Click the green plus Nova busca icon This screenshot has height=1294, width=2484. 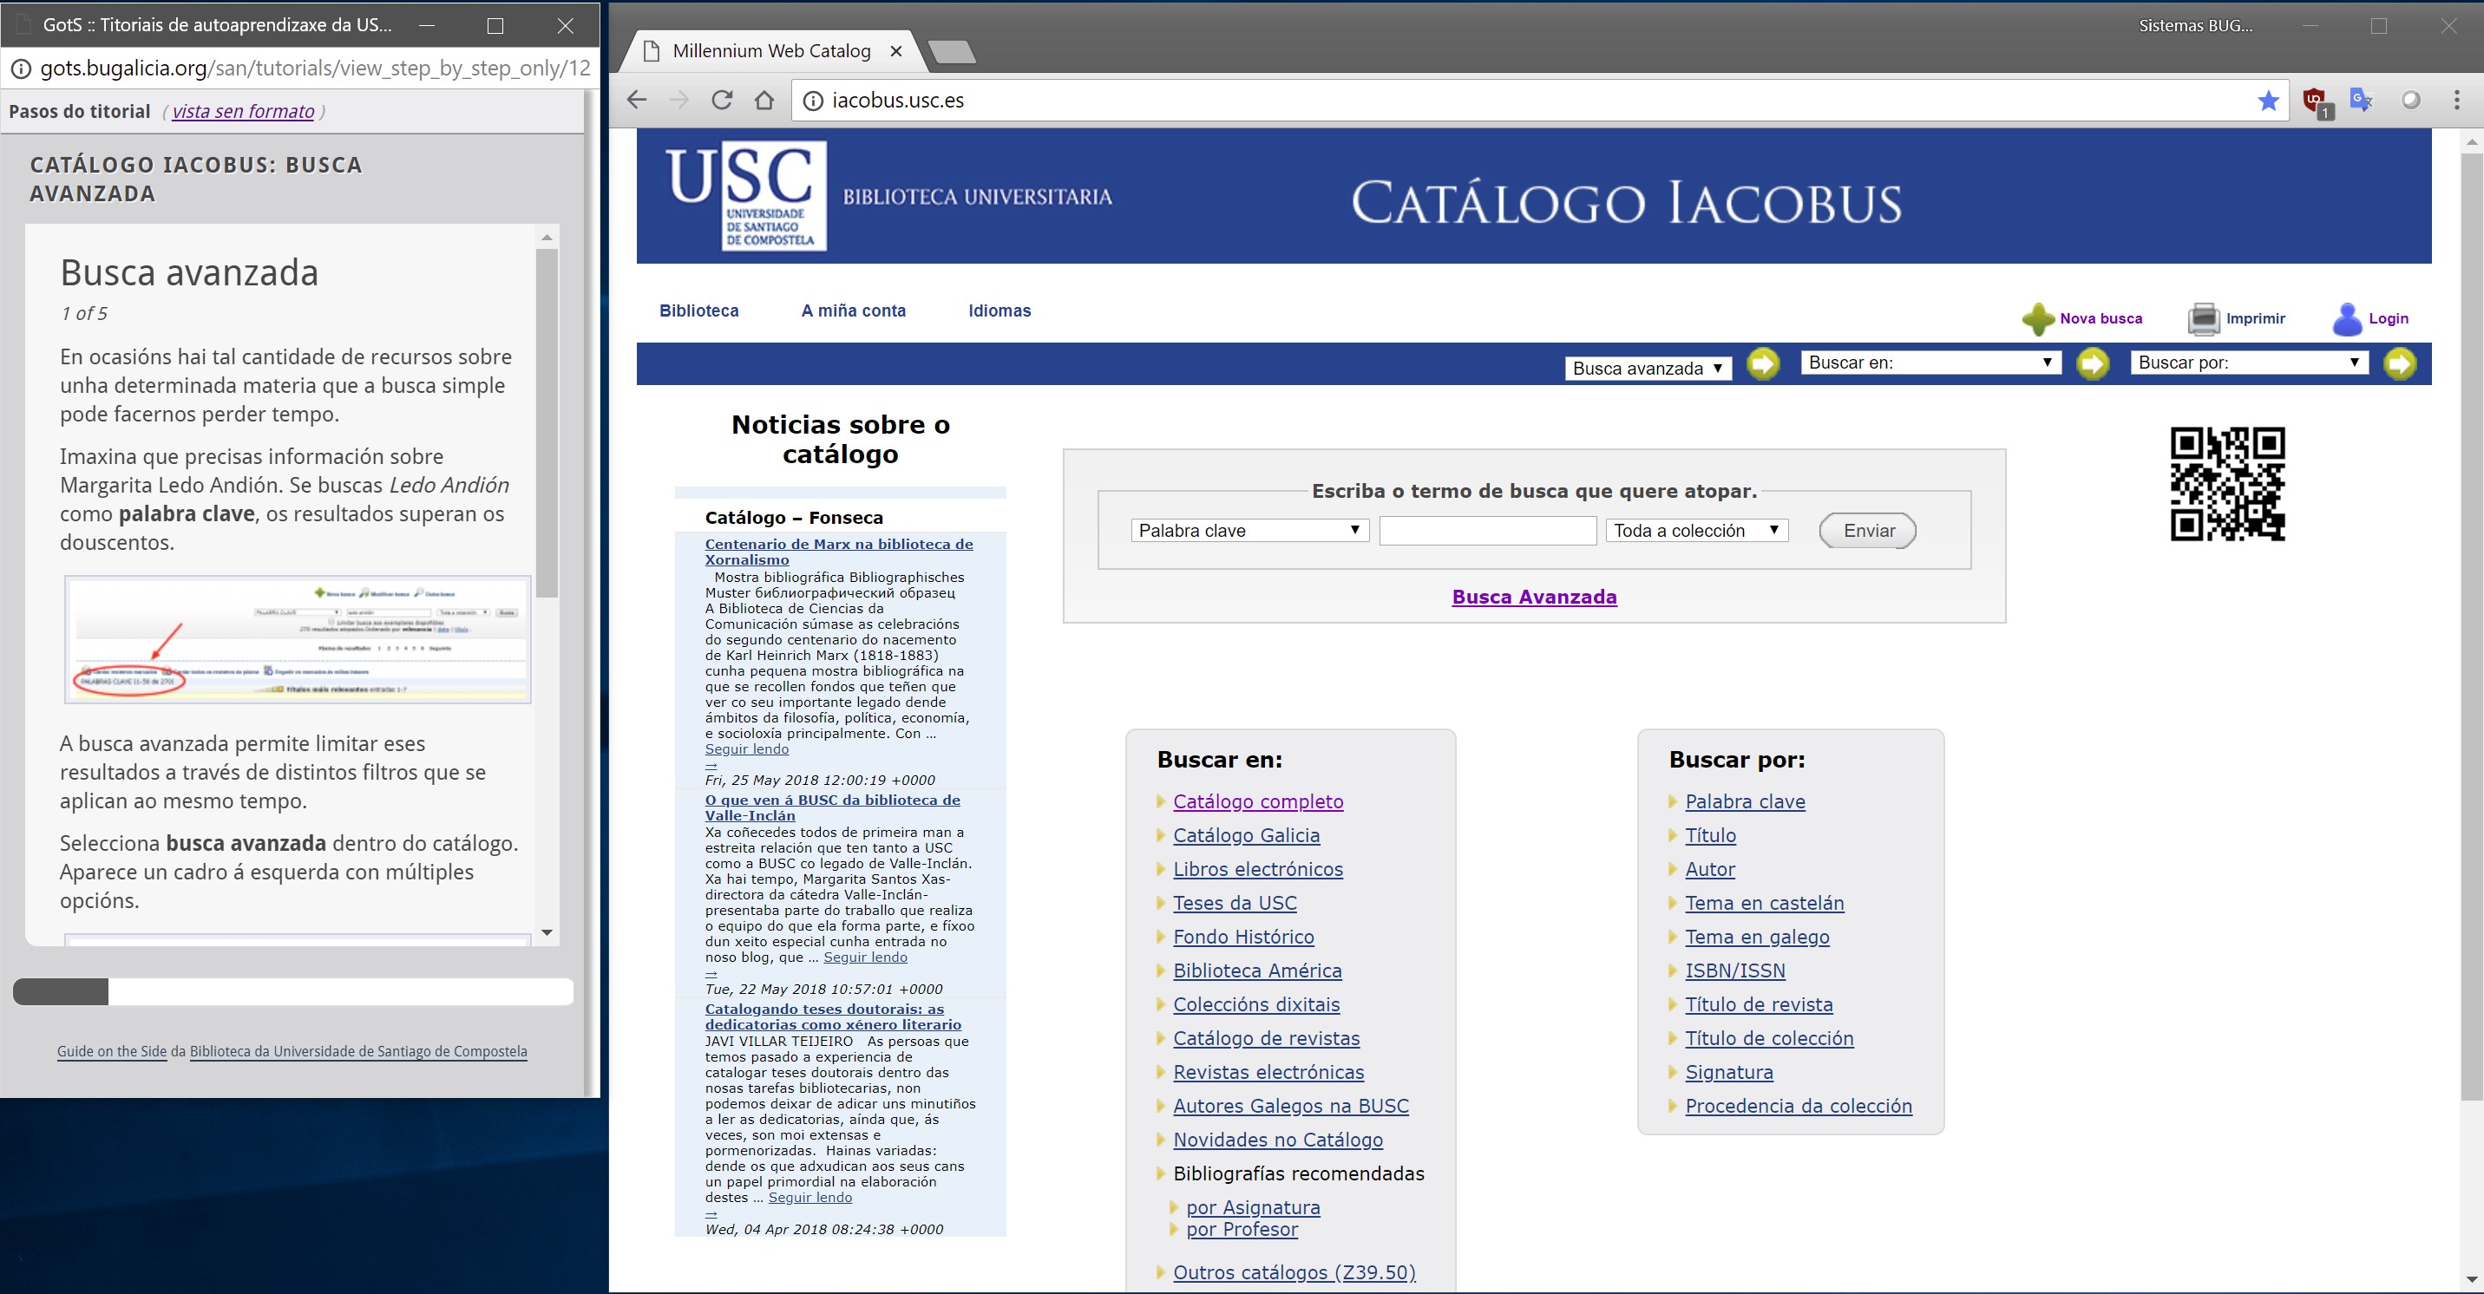pyautogui.click(x=2037, y=319)
